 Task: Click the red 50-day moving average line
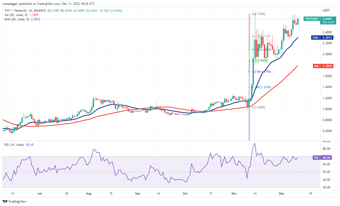(x=153, y=108)
